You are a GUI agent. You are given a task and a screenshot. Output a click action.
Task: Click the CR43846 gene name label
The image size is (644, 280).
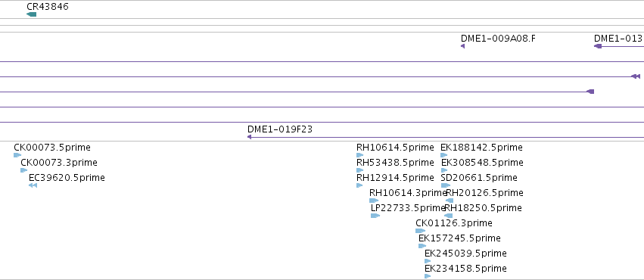pos(47,7)
